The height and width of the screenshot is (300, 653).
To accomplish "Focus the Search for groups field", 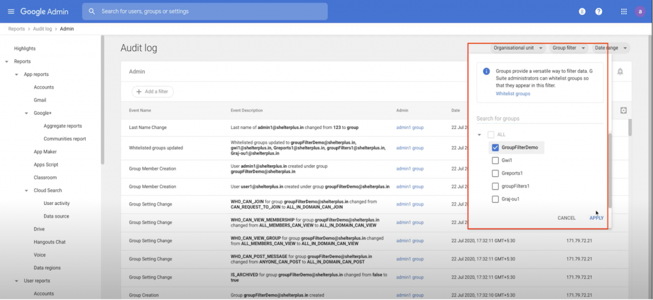I will point(539,119).
